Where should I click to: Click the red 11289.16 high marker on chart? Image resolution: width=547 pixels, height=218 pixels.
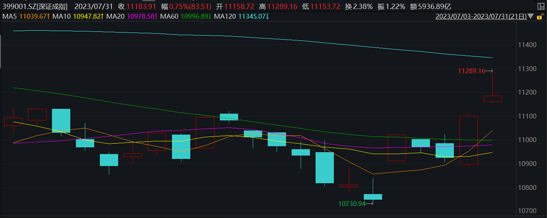(x=471, y=71)
